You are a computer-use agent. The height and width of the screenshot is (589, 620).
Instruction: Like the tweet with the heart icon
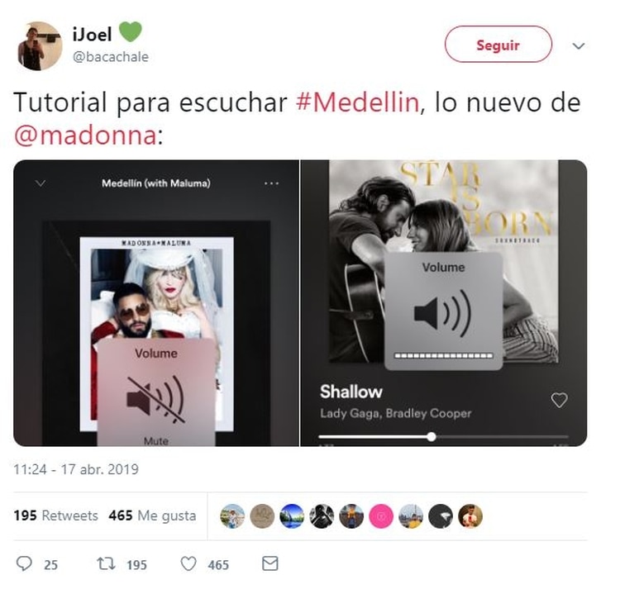click(x=188, y=563)
